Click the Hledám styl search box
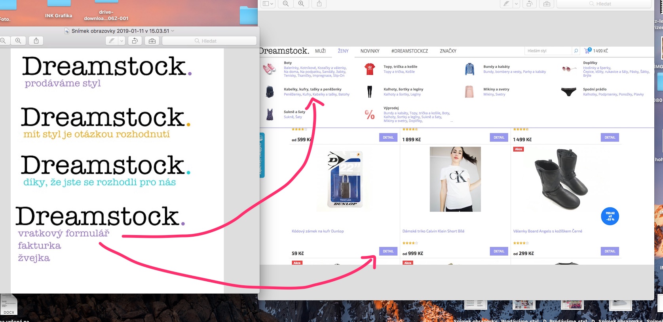 549,51
